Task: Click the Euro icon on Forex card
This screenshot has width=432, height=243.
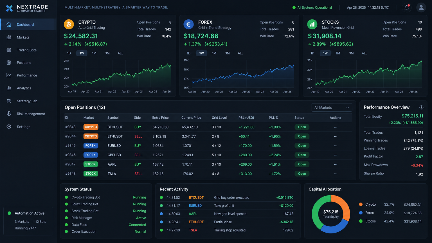Action: [189, 24]
